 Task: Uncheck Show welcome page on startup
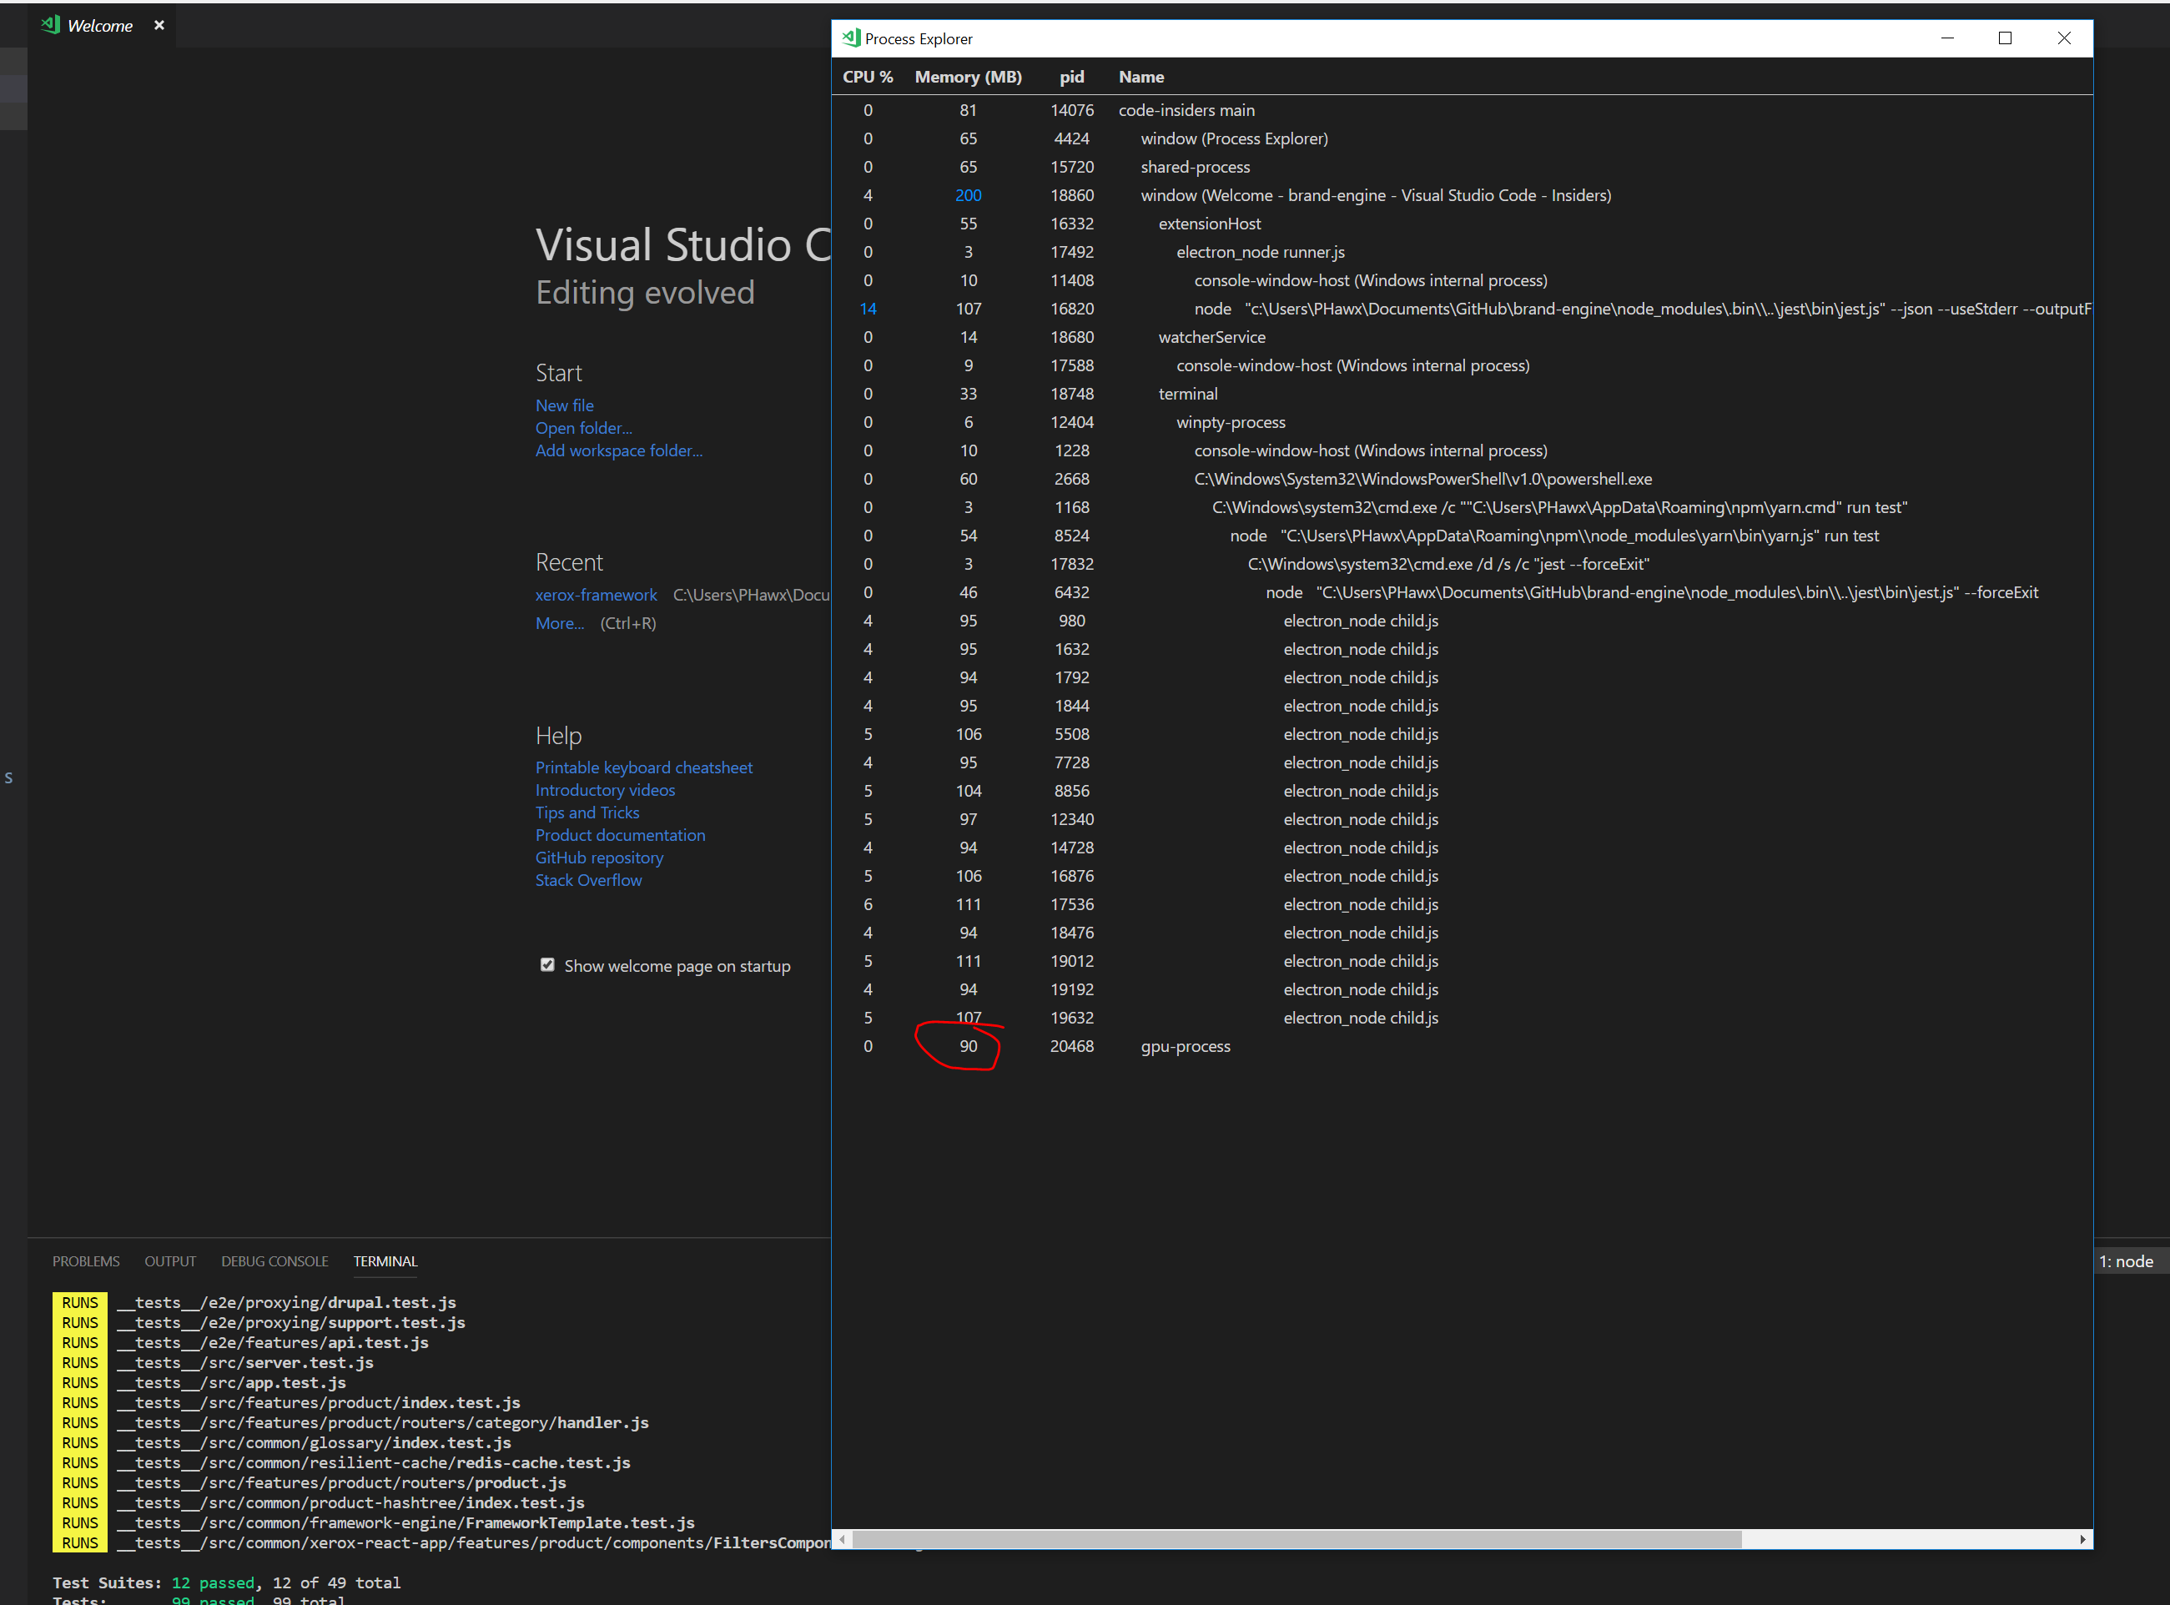pyautogui.click(x=547, y=964)
